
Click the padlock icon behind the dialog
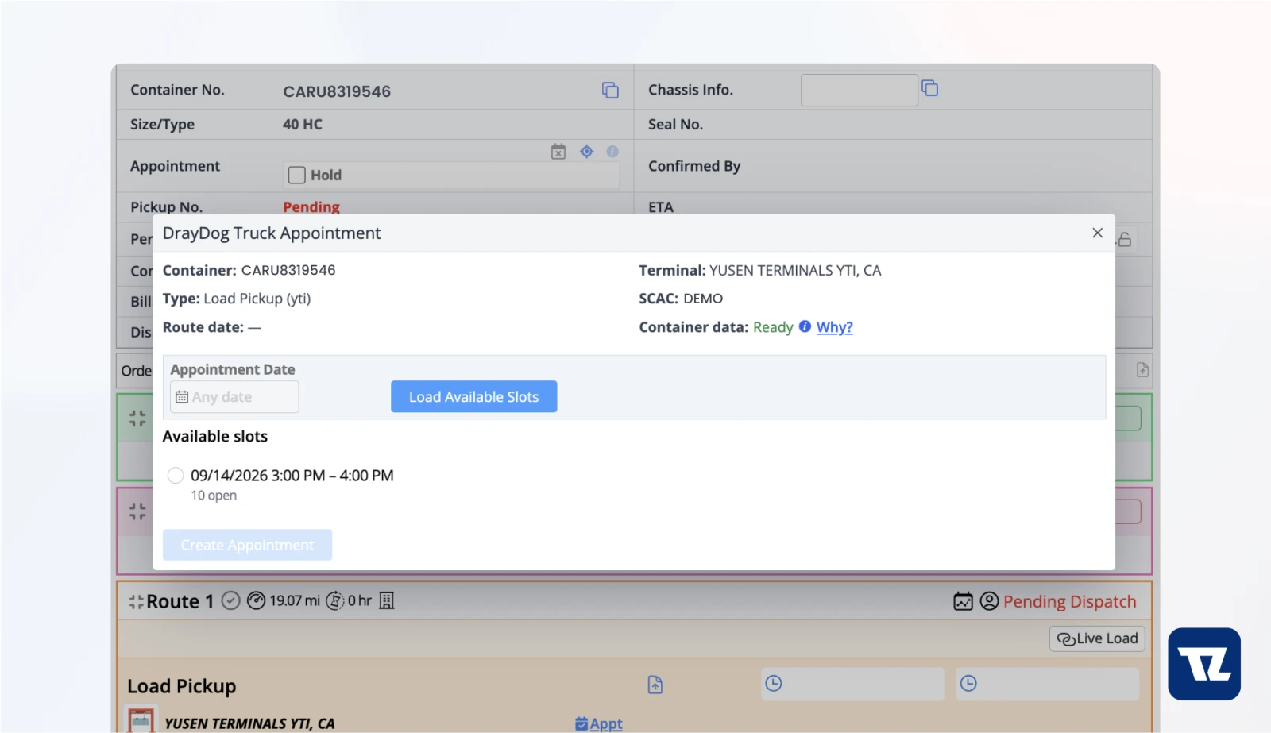point(1125,239)
